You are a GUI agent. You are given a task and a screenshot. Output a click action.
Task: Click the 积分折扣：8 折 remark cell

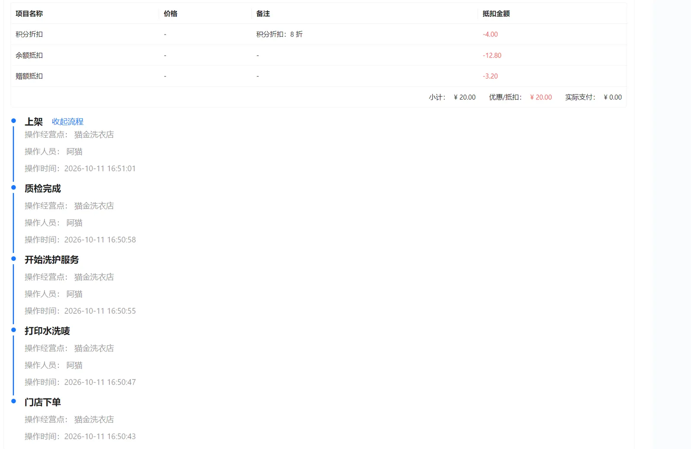click(x=279, y=34)
